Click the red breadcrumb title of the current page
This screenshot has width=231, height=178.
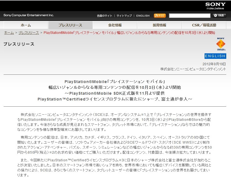pos(129,33)
